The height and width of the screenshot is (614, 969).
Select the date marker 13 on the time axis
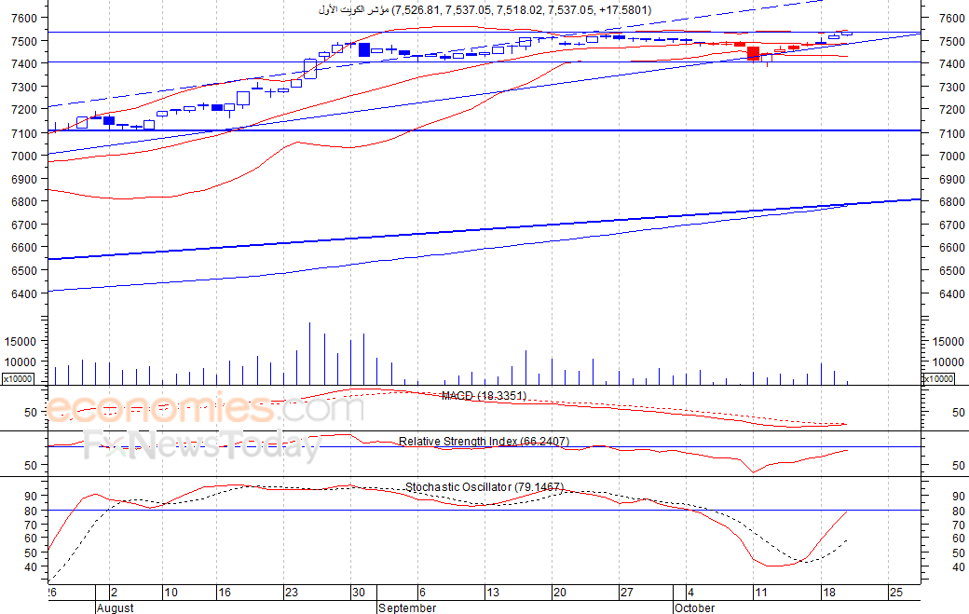pyautogui.click(x=493, y=593)
